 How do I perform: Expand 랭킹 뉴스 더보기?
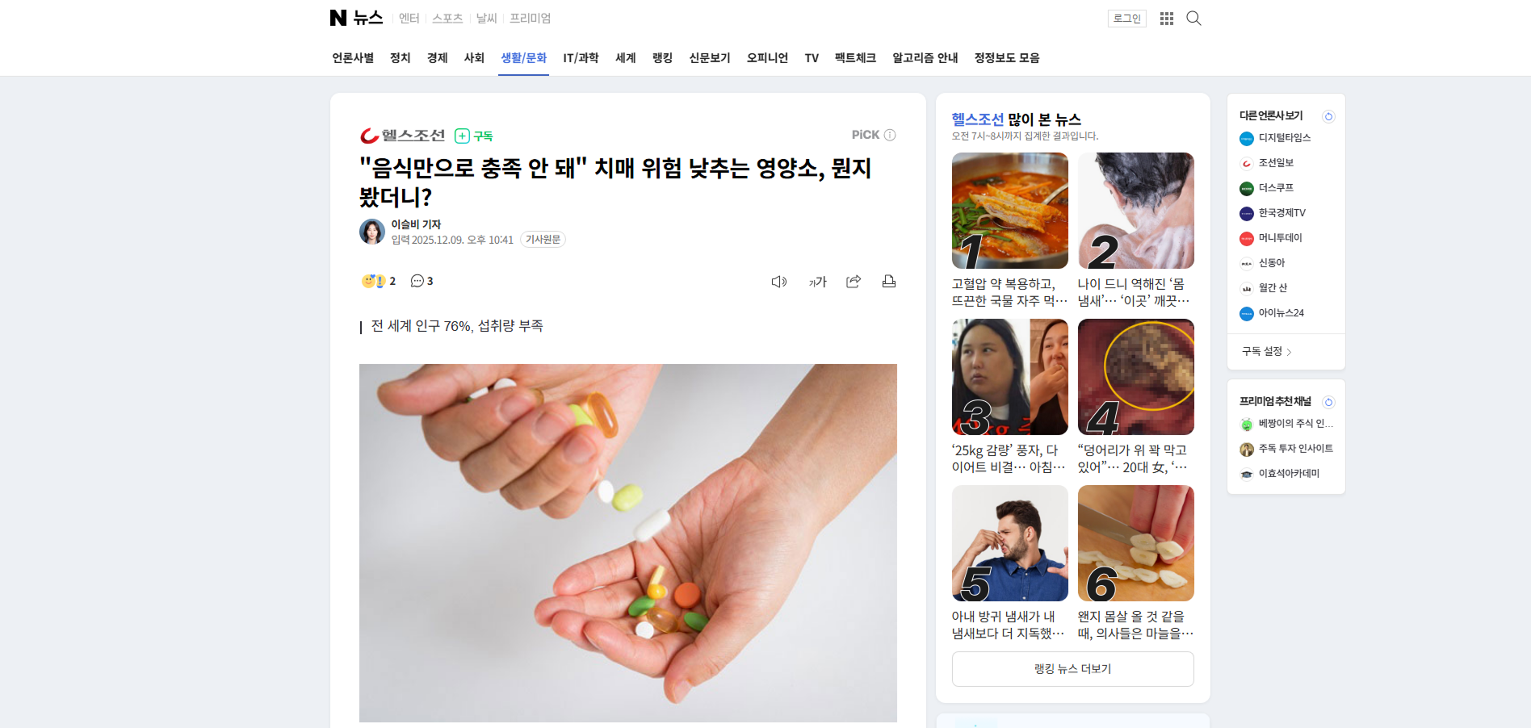click(x=1072, y=669)
